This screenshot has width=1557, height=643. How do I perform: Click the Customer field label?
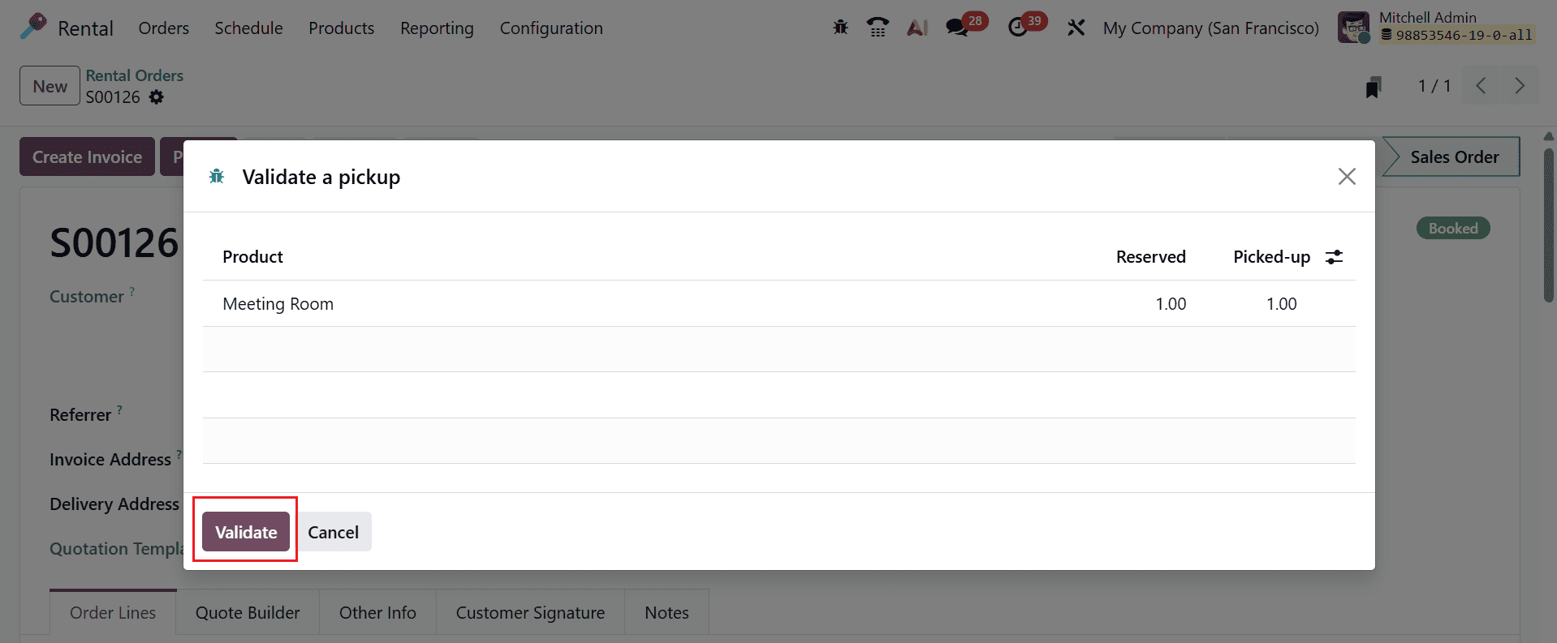(86, 297)
